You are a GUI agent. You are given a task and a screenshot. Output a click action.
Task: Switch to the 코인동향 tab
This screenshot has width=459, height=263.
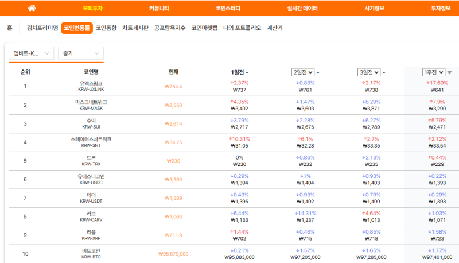click(106, 28)
